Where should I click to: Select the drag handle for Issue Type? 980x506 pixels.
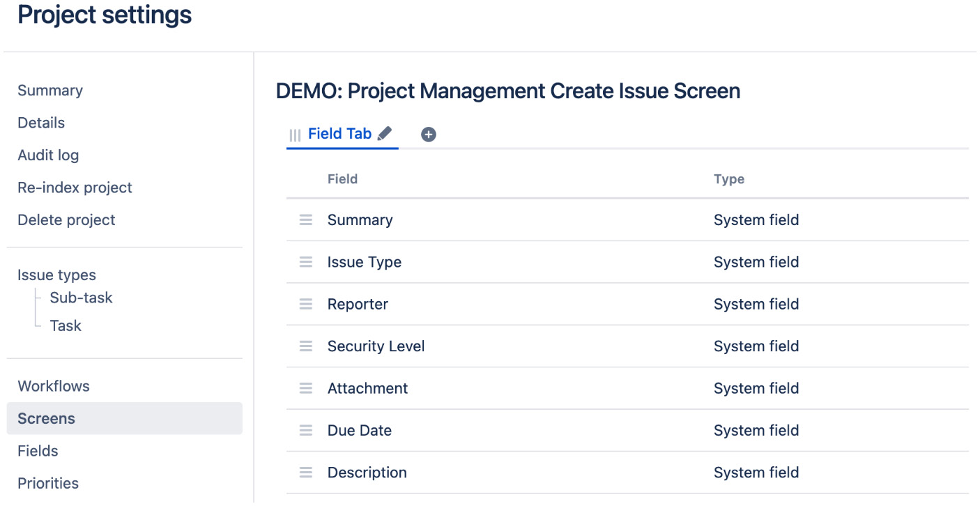click(x=305, y=262)
